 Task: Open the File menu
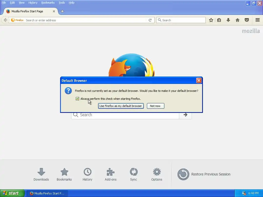(4, 3)
